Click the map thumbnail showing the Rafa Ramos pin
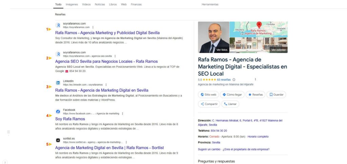 [x=259, y=29]
